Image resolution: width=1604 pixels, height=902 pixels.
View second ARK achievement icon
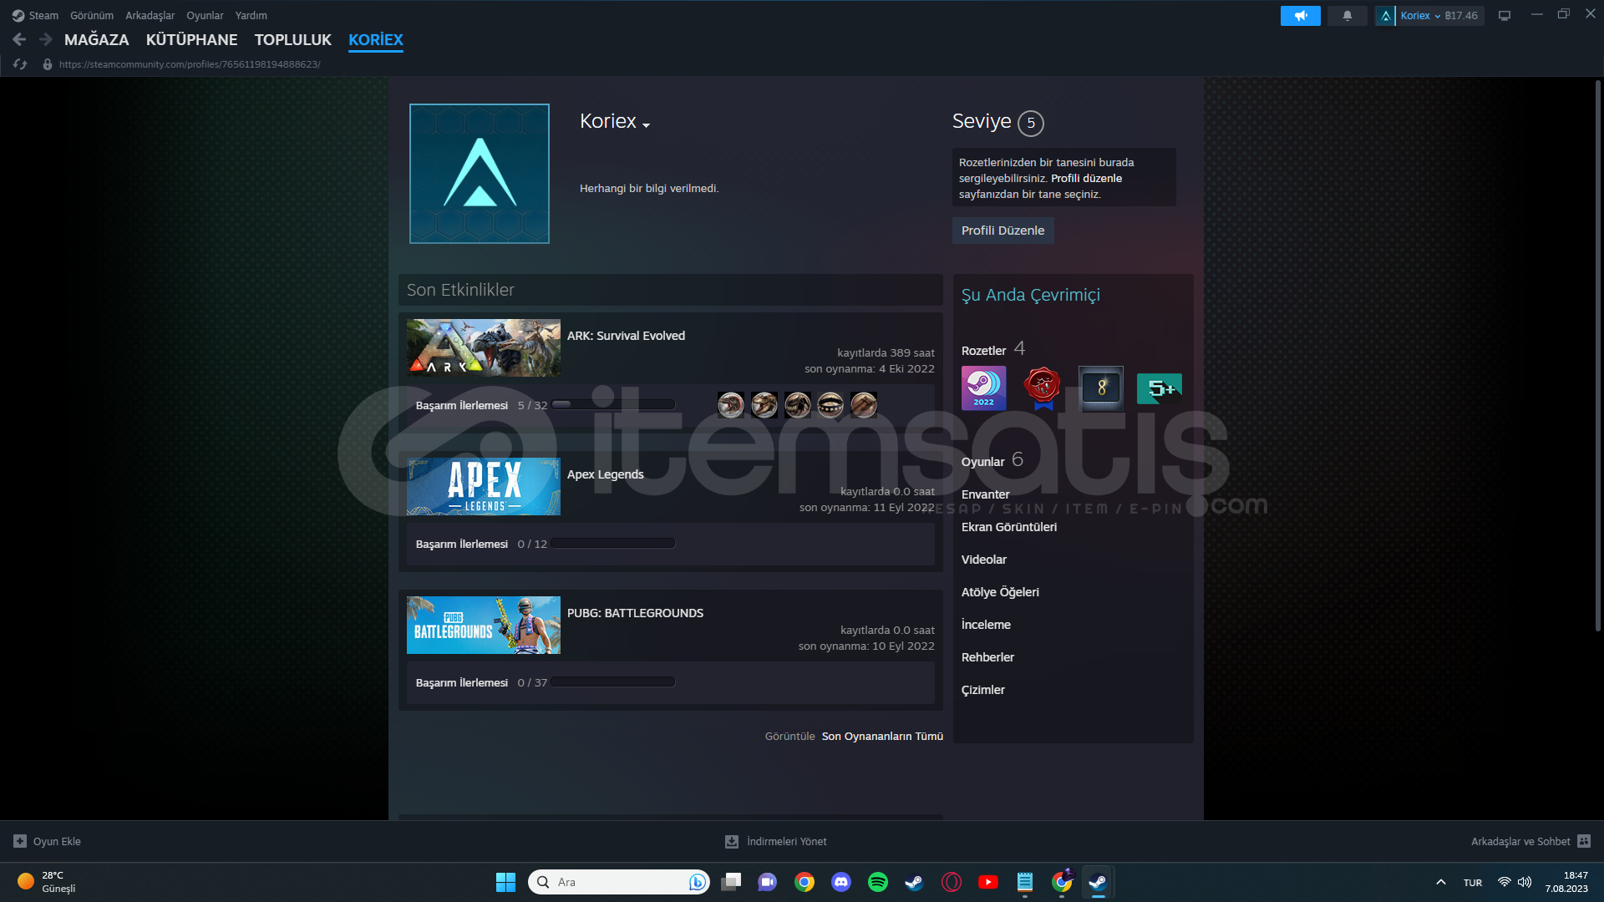click(x=764, y=405)
